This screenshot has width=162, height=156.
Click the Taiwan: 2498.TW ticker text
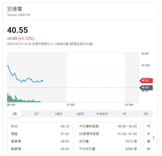[19, 15]
